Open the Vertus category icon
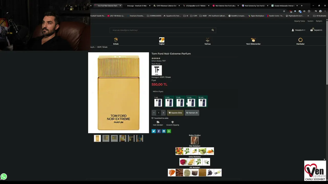The width and height of the screenshot is (328, 184). pyautogui.click(x=208, y=40)
